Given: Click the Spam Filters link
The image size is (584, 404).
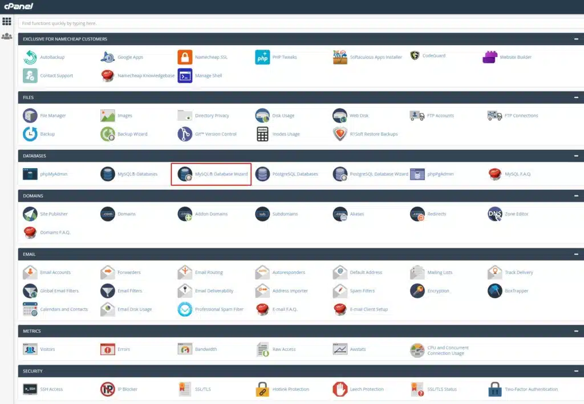Looking at the screenshot, I should pos(362,291).
